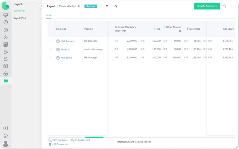Image resolution: width=239 pixels, height=149 pixels.
Task: Click the Overtimes column header
Action: [x=195, y=29]
